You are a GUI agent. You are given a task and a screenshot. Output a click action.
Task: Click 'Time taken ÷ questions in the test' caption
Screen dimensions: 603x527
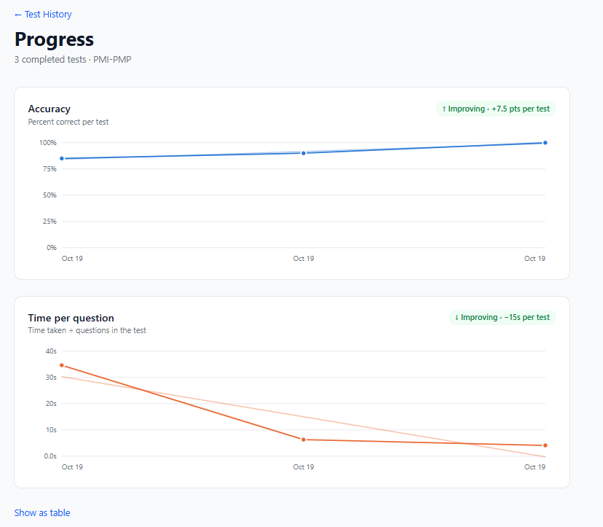(87, 330)
